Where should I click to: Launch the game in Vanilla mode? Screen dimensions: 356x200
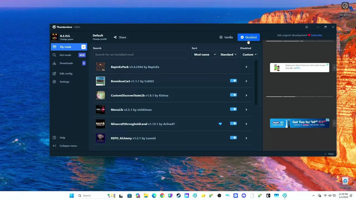(x=226, y=37)
